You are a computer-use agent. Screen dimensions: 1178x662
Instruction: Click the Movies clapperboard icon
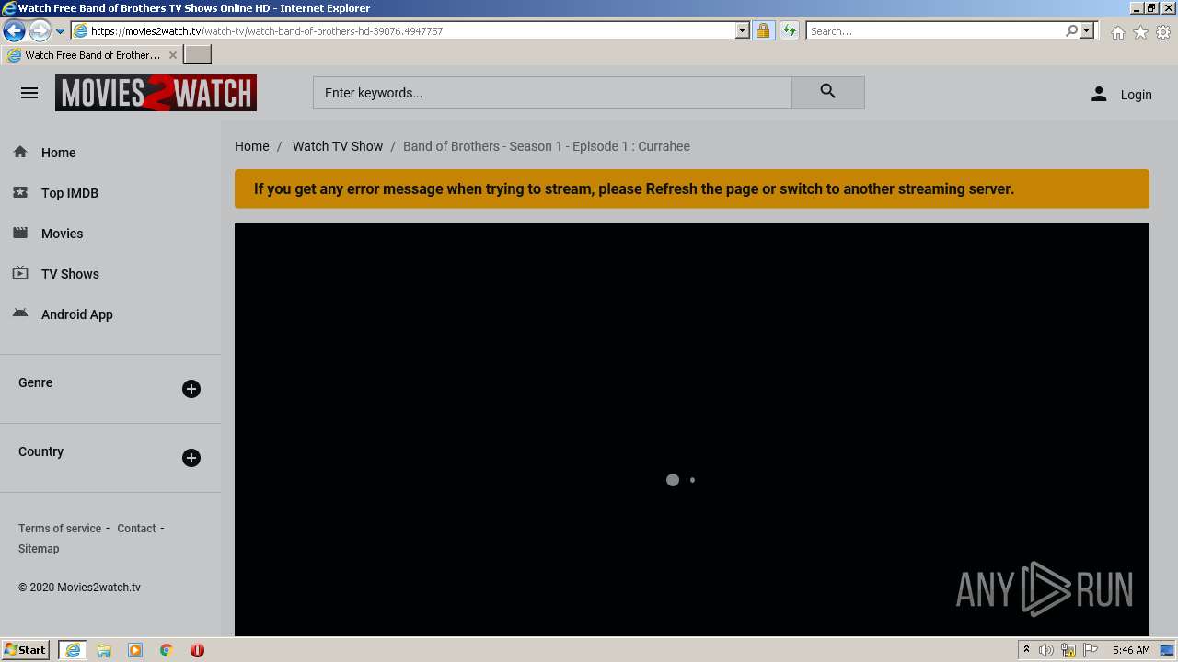(20, 233)
